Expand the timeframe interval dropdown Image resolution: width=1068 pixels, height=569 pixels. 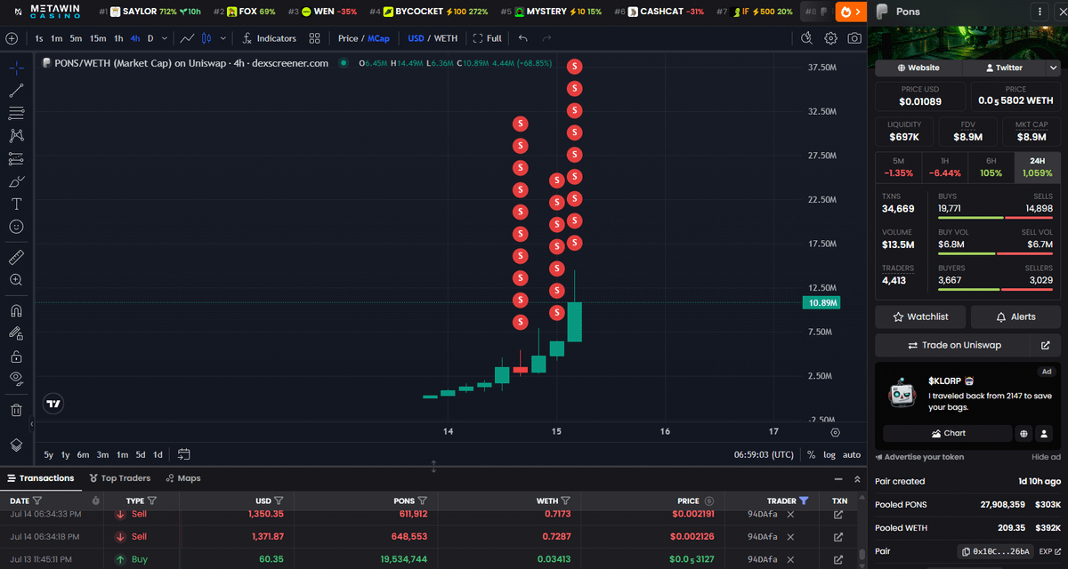click(166, 38)
